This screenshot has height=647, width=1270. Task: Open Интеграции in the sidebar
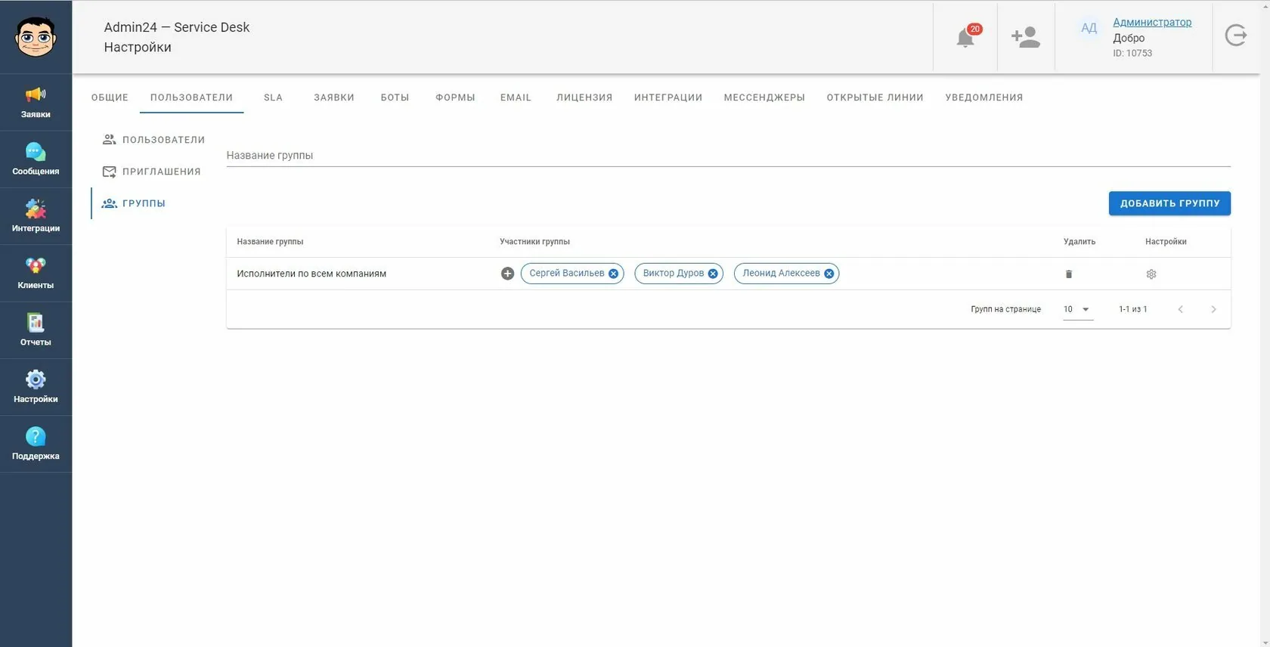36,216
